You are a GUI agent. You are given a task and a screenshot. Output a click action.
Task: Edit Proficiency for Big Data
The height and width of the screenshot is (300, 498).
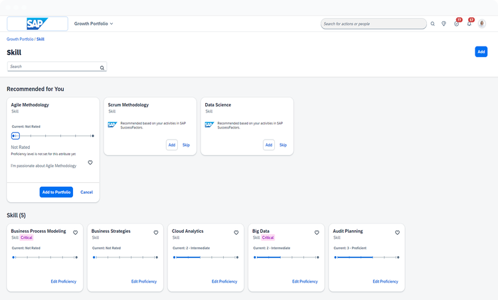305,281
